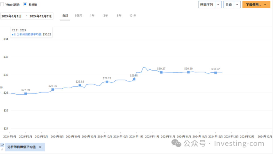
Task: Remove the 分析師目標價平均值 series chip
Action: tap(40, 147)
